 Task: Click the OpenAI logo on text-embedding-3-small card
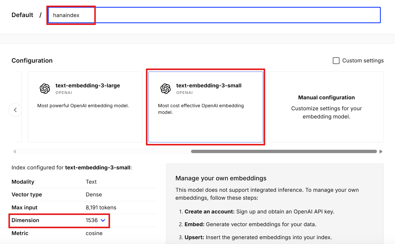coord(166,89)
